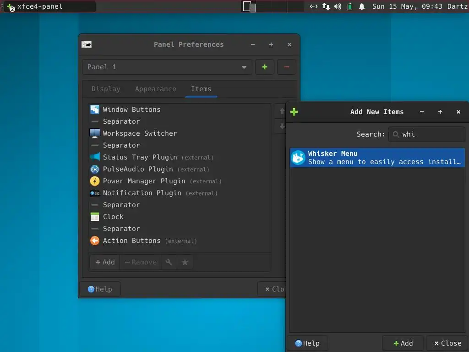Viewport: 469px width, 352px height.
Task: Click the Power Manager lightning icon
Action: [x=94, y=181]
